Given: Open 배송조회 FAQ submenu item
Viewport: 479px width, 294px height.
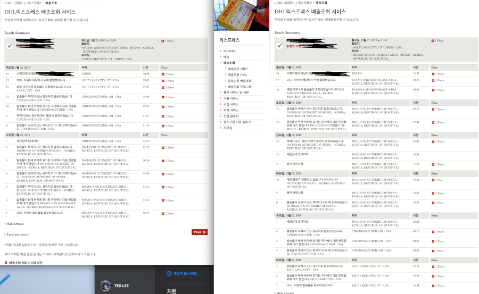Looking at the screenshot, I should 237,75.
